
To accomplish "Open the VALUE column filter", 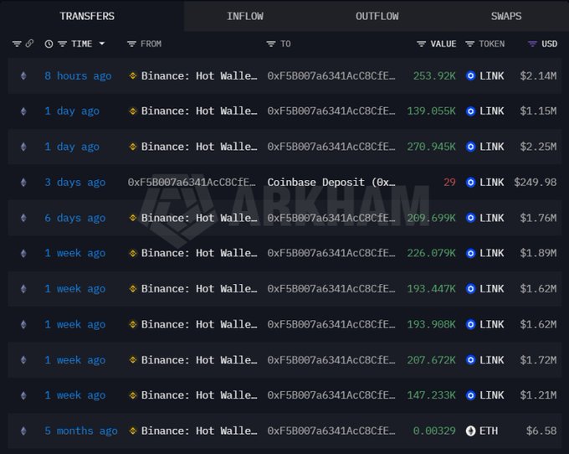I will click(421, 44).
